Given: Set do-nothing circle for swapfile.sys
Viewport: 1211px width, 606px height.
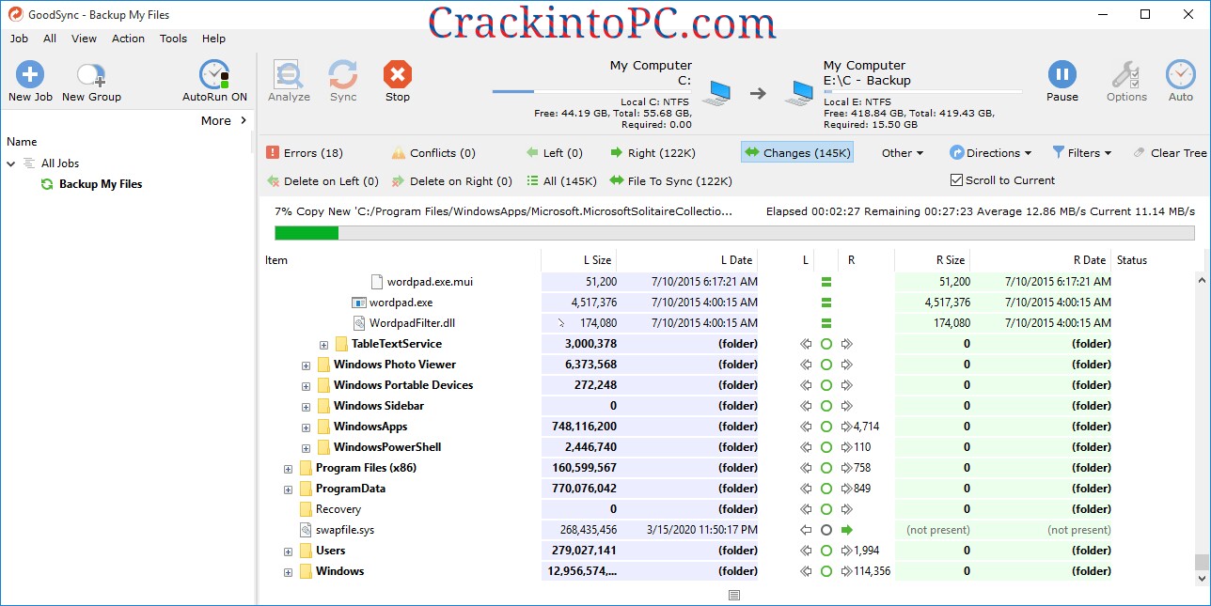Looking at the screenshot, I should [826, 530].
